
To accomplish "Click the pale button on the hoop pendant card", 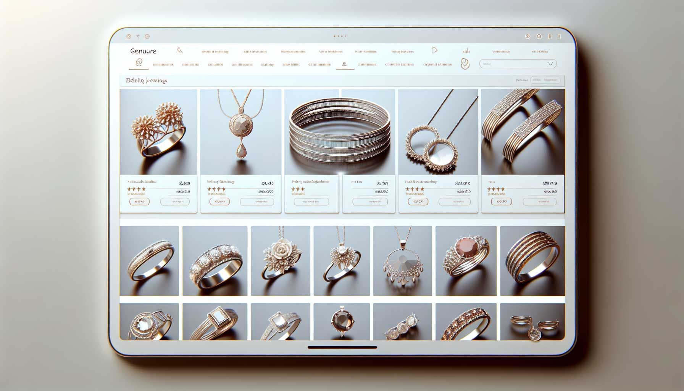I will 455,202.
